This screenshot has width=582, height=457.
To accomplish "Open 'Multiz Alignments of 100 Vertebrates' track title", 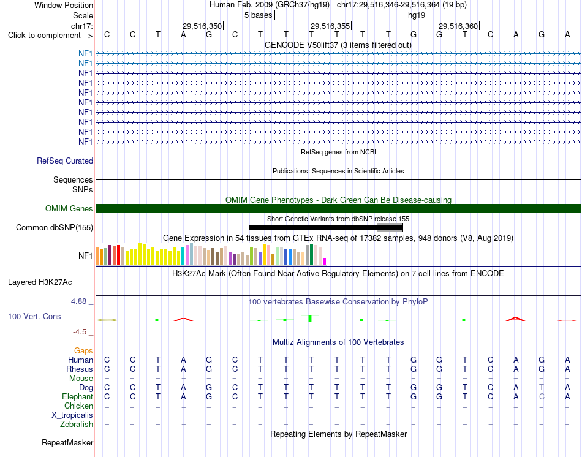I will (x=338, y=342).
